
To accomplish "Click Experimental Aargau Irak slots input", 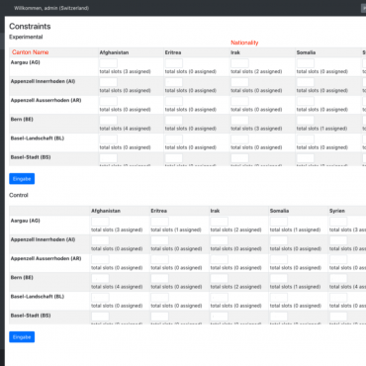I will (x=239, y=63).
